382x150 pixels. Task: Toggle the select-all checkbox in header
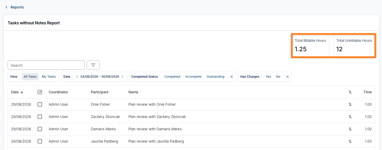(x=40, y=92)
